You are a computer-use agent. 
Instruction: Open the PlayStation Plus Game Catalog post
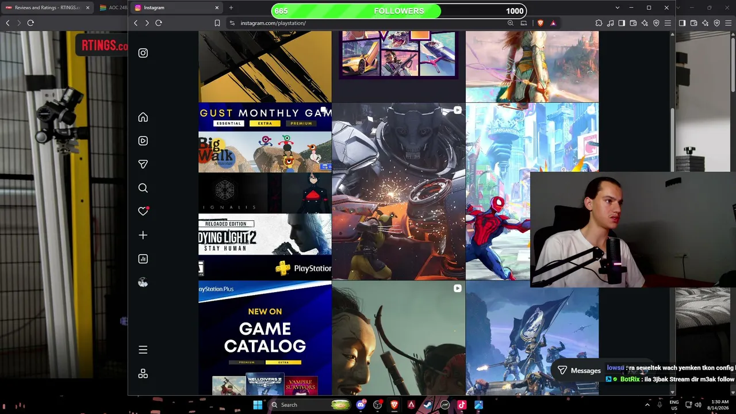click(265, 338)
